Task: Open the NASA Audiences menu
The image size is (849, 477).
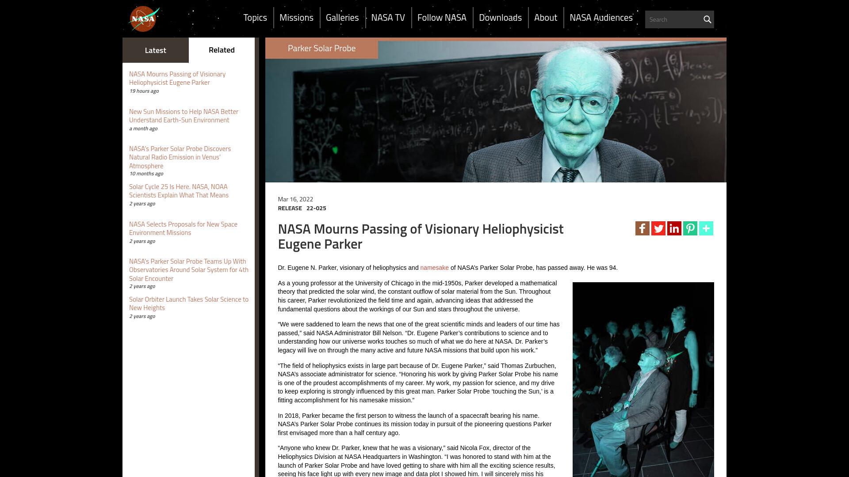Action: (x=601, y=18)
